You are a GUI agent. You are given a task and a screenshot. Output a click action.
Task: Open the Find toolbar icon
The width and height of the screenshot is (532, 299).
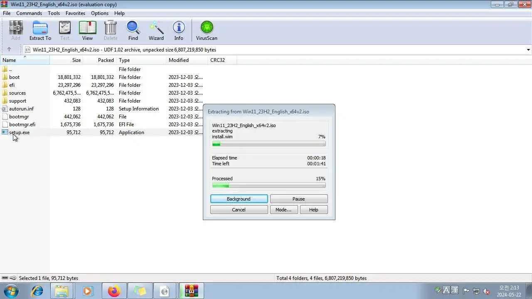tap(133, 31)
